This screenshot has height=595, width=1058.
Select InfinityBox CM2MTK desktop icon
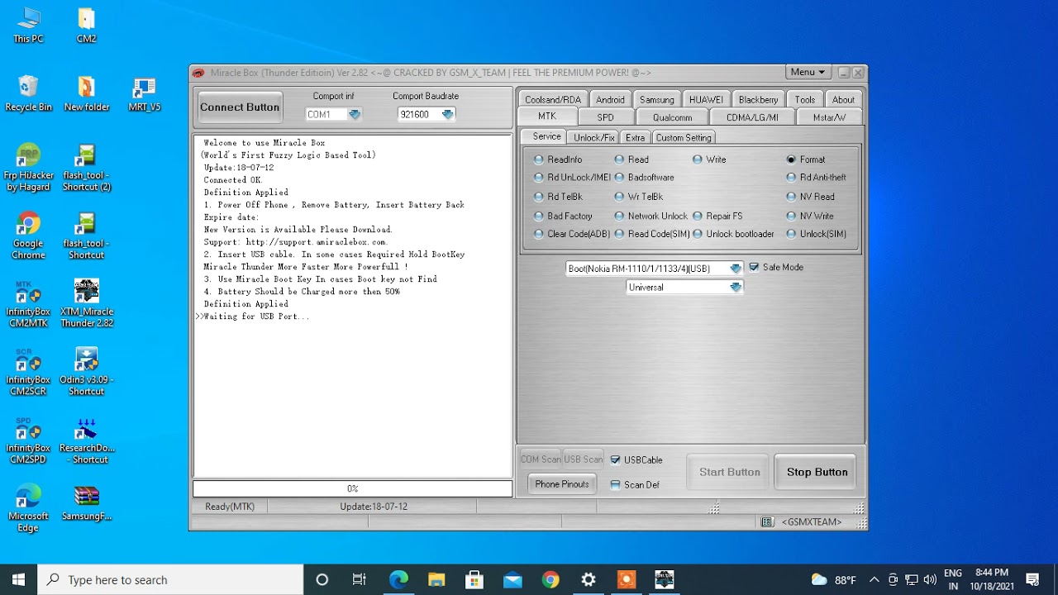(28, 304)
